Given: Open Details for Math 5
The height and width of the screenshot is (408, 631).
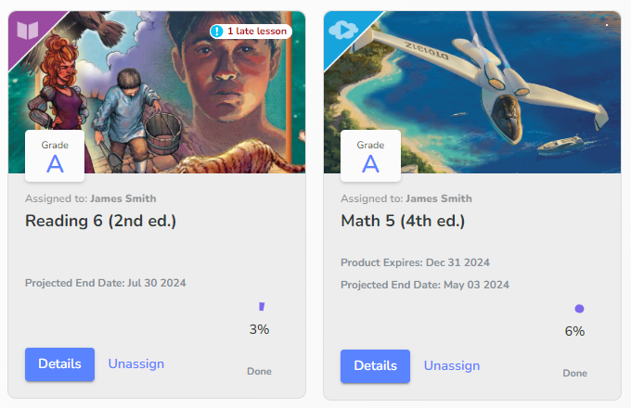Looking at the screenshot, I should pyautogui.click(x=376, y=366).
